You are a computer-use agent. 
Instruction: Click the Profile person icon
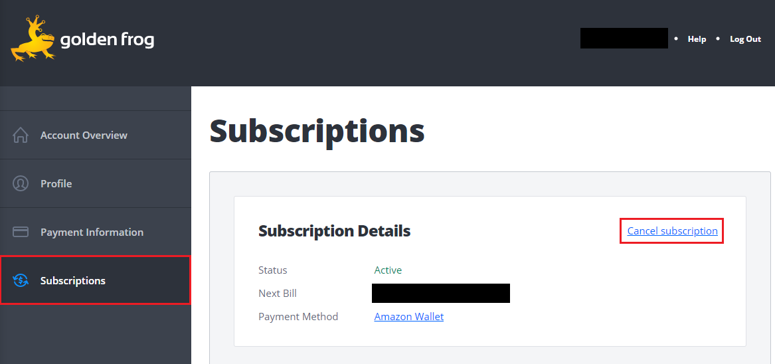tap(21, 183)
